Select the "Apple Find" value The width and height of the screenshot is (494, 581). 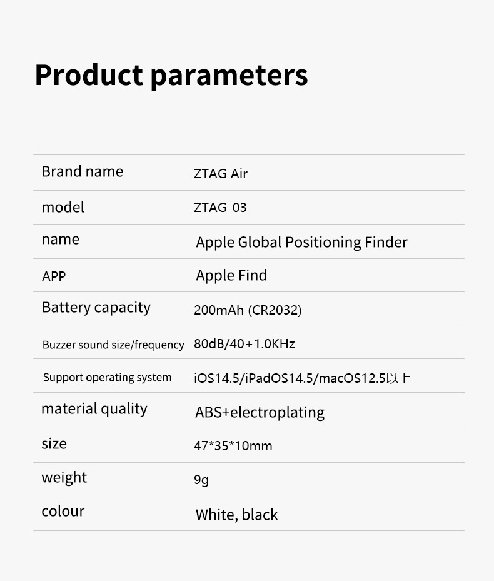(x=231, y=275)
